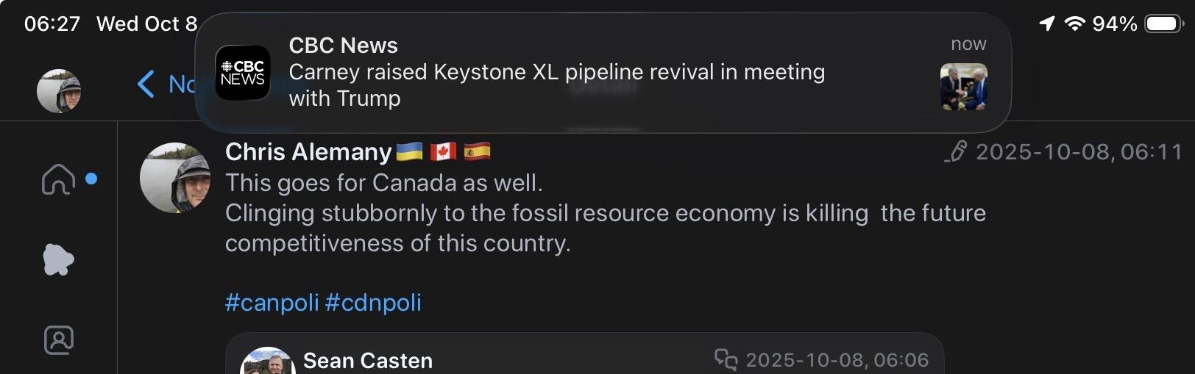Click the blob-shaped icon in the sidebar
Image resolution: width=1195 pixels, height=374 pixels.
point(59,259)
